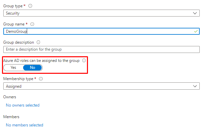Select Yes for Azure AD roles assignment

click(13, 67)
